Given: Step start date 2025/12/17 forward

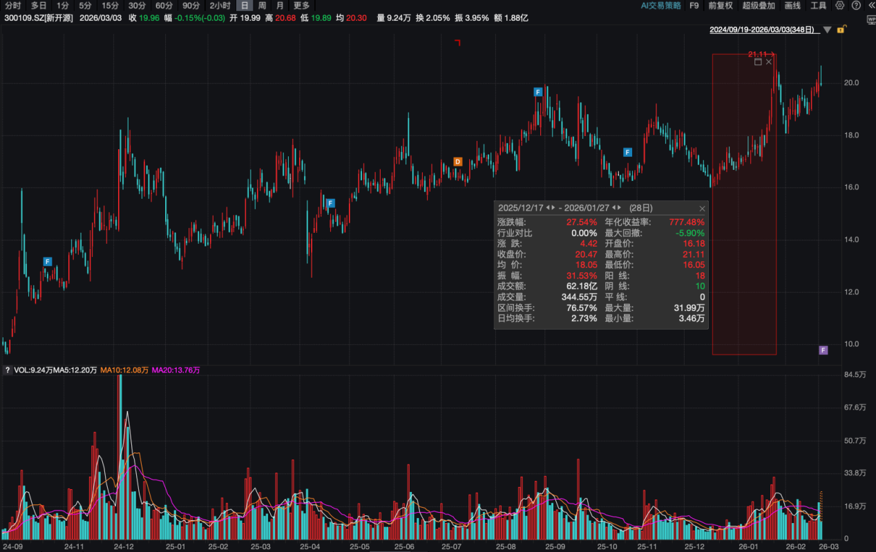Looking at the screenshot, I should click(553, 208).
